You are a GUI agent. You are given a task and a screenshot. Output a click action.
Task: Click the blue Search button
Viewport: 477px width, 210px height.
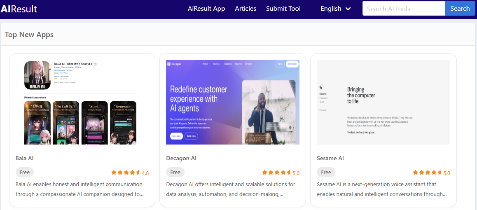point(460,9)
